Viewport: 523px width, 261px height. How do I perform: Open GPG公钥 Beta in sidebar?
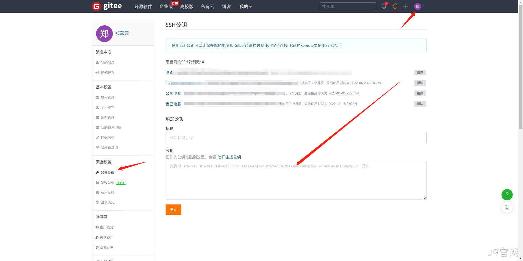(111, 182)
